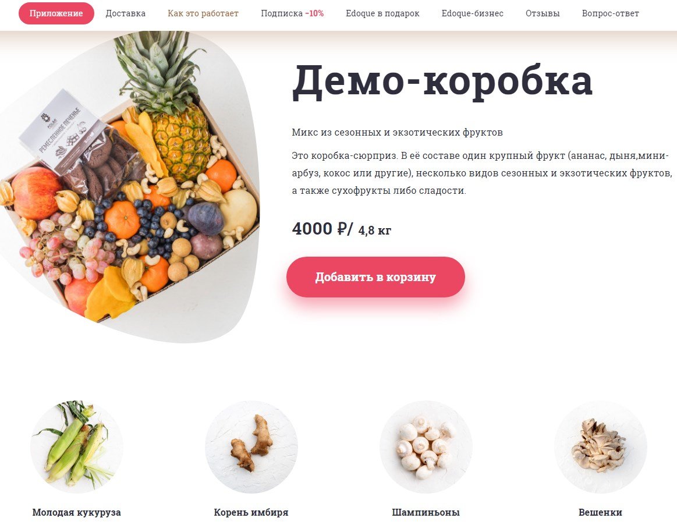The height and width of the screenshot is (525, 677).
Task: Open the Молодая кукуруза product link
Action: point(76,512)
